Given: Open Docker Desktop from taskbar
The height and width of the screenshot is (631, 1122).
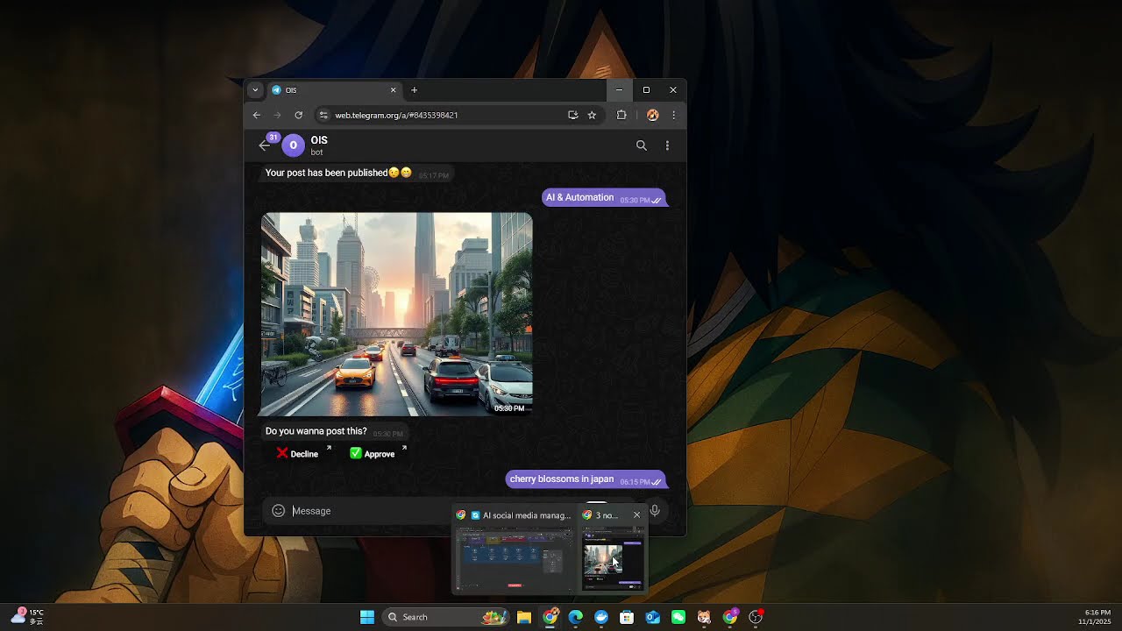Looking at the screenshot, I should pos(601,617).
